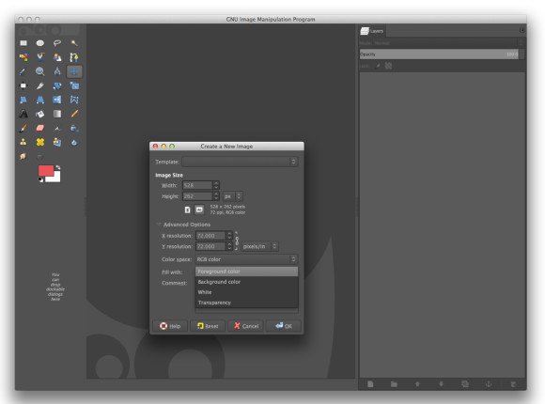This screenshot has width=545, height=404.
Task: Select the Scale tool
Action: (x=74, y=85)
